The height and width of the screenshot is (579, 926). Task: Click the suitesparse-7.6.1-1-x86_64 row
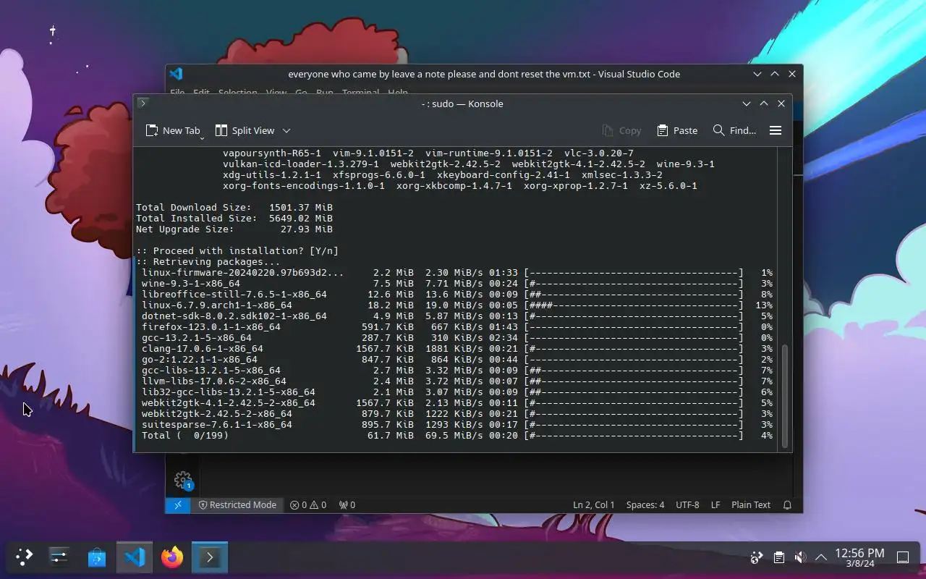457,425
